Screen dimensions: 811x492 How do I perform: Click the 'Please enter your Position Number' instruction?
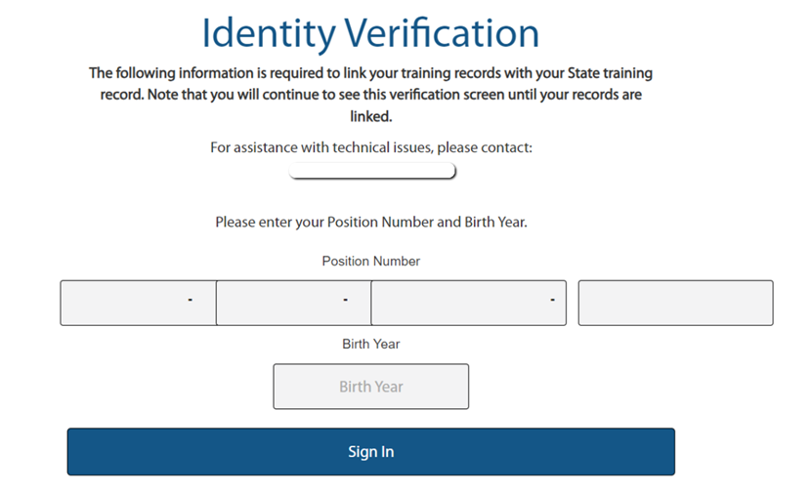[370, 223]
